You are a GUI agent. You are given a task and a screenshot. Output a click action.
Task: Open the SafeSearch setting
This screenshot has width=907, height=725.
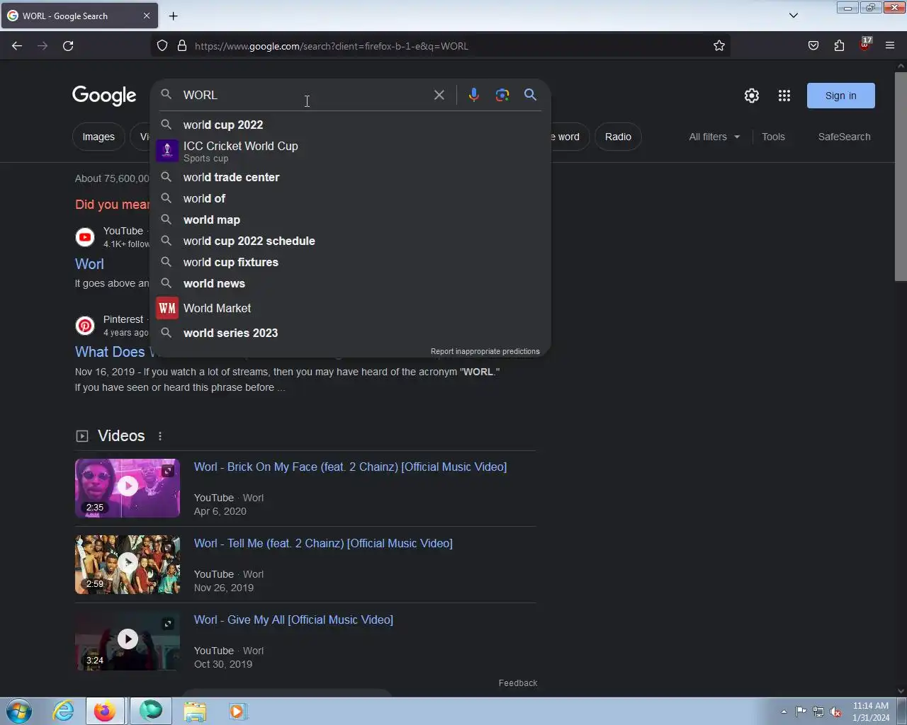(x=844, y=137)
